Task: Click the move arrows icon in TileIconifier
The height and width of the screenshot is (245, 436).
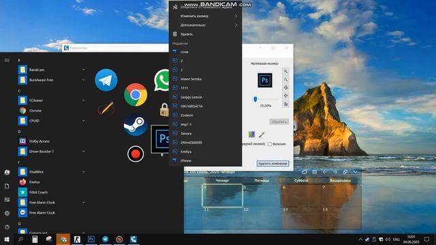Action: pos(285,96)
